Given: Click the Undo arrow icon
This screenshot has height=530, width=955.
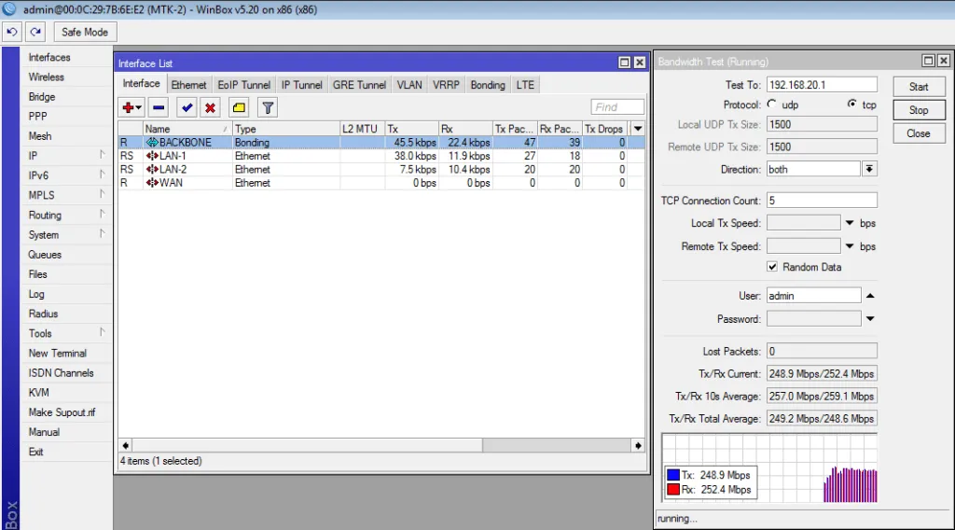Looking at the screenshot, I should coord(12,32).
